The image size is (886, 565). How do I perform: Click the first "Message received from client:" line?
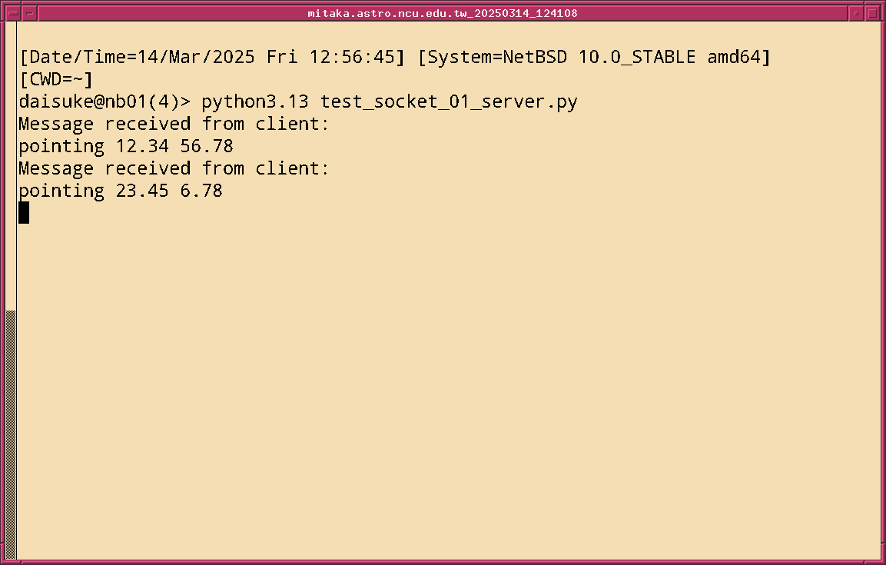point(174,124)
